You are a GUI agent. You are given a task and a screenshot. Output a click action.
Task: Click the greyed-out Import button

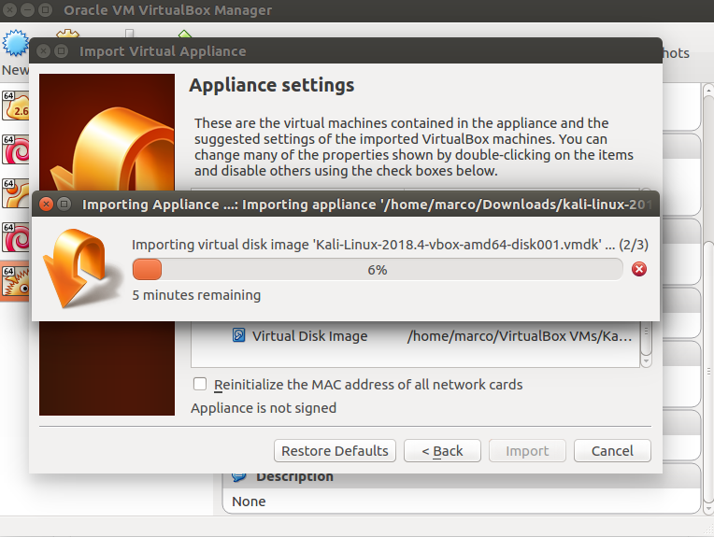tap(527, 450)
